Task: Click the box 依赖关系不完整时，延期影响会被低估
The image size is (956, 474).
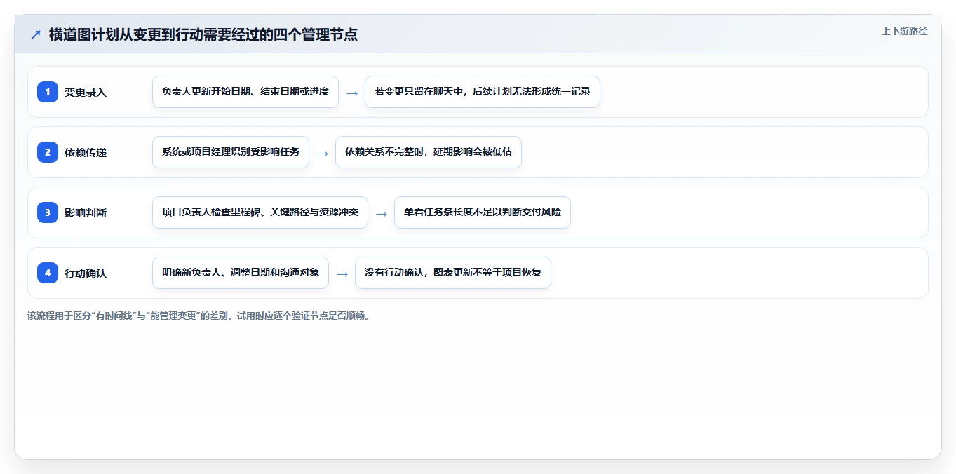Action: pyautogui.click(x=429, y=152)
